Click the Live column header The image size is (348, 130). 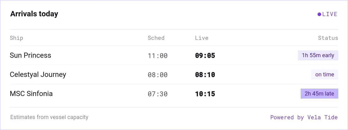pos(202,38)
